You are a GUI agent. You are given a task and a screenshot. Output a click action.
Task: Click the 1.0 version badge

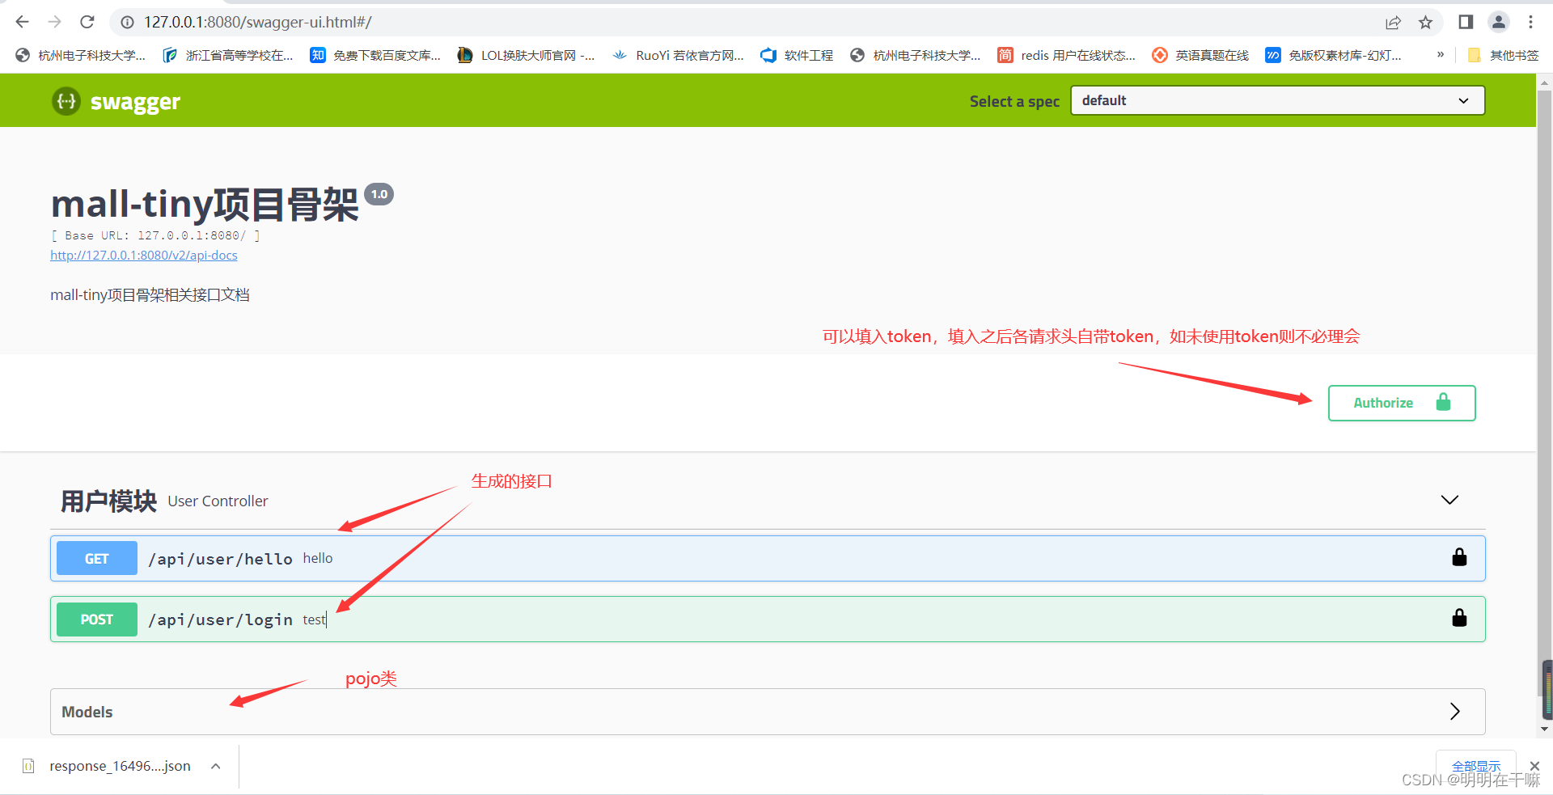379,194
